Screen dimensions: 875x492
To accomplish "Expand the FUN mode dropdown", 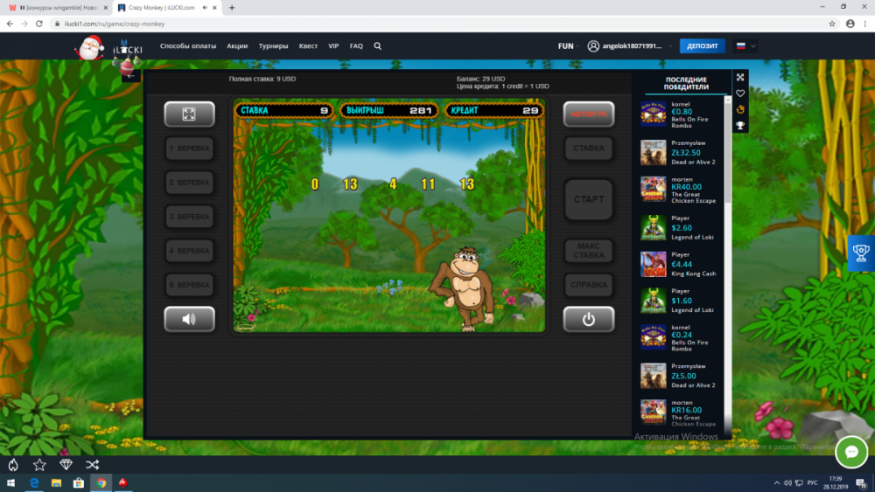I will [567, 46].
